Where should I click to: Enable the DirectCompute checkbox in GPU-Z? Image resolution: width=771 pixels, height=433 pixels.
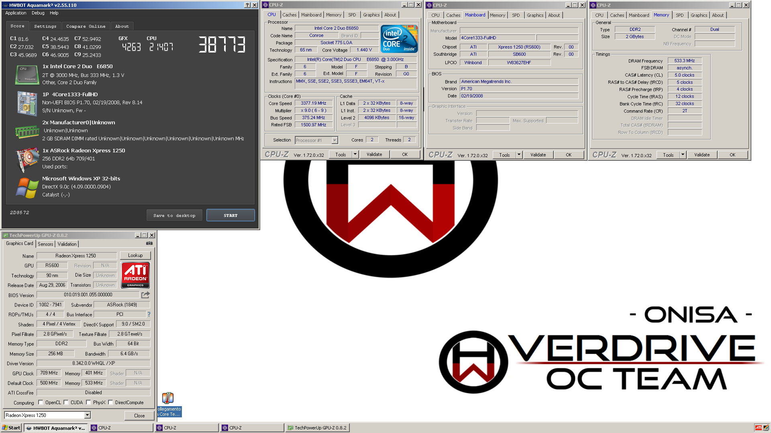[110, 403]
